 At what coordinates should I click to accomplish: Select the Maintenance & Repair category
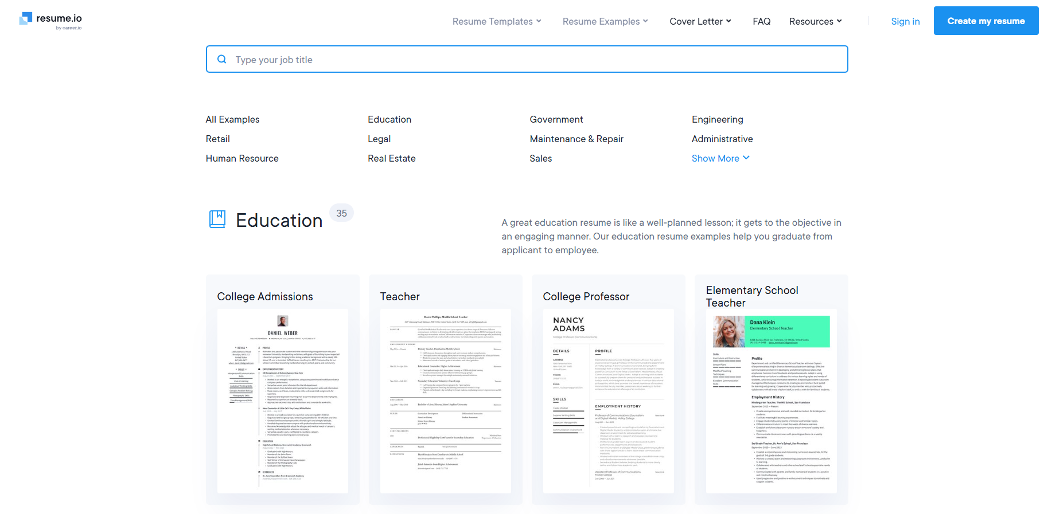(x=576, y=139)
